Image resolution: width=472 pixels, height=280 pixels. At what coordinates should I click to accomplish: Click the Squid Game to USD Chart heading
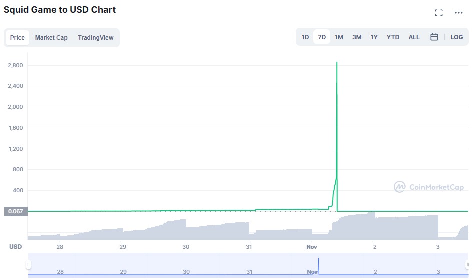tap(59, 10)
